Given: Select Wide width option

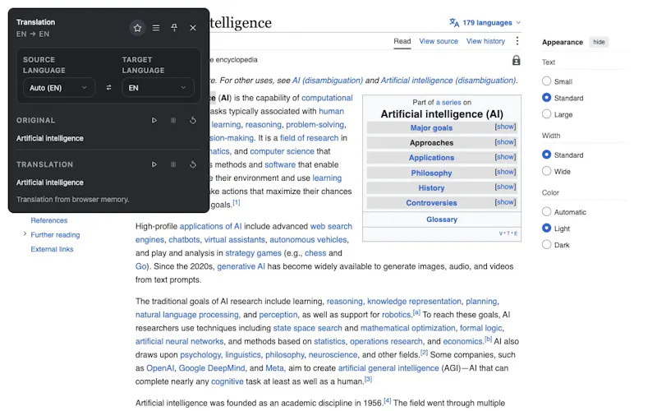Looking at the screenshot, I should pyautogui.click(x=546, y=171).
